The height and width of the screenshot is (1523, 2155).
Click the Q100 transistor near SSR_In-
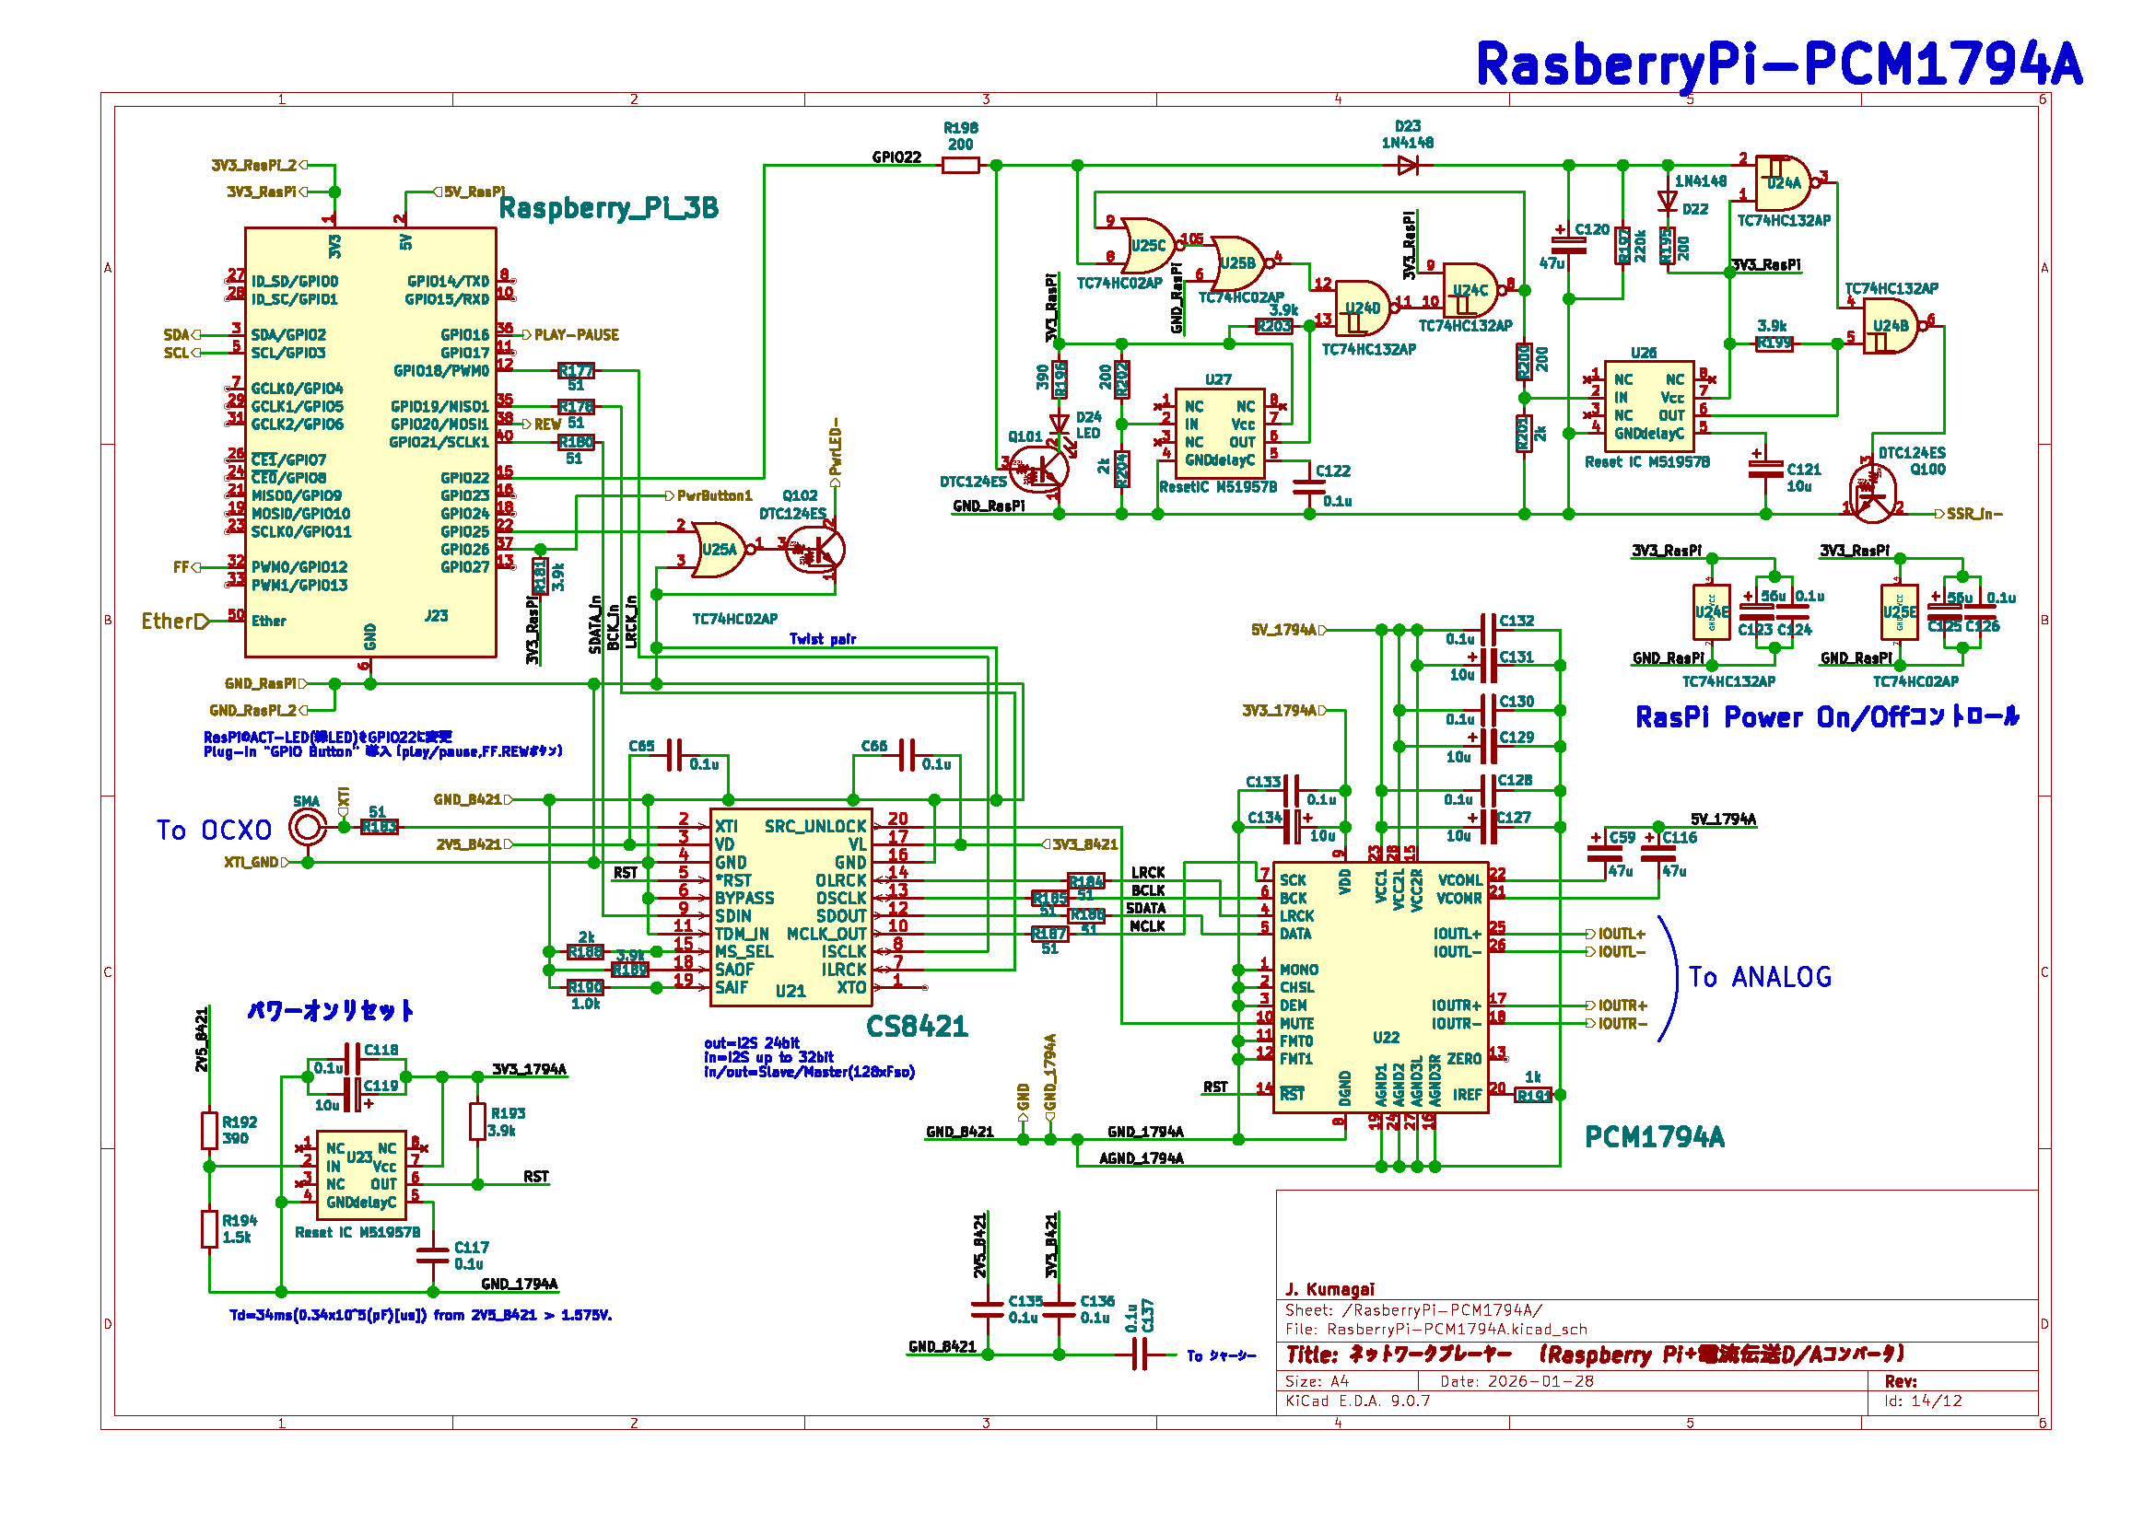point(1872,494)
